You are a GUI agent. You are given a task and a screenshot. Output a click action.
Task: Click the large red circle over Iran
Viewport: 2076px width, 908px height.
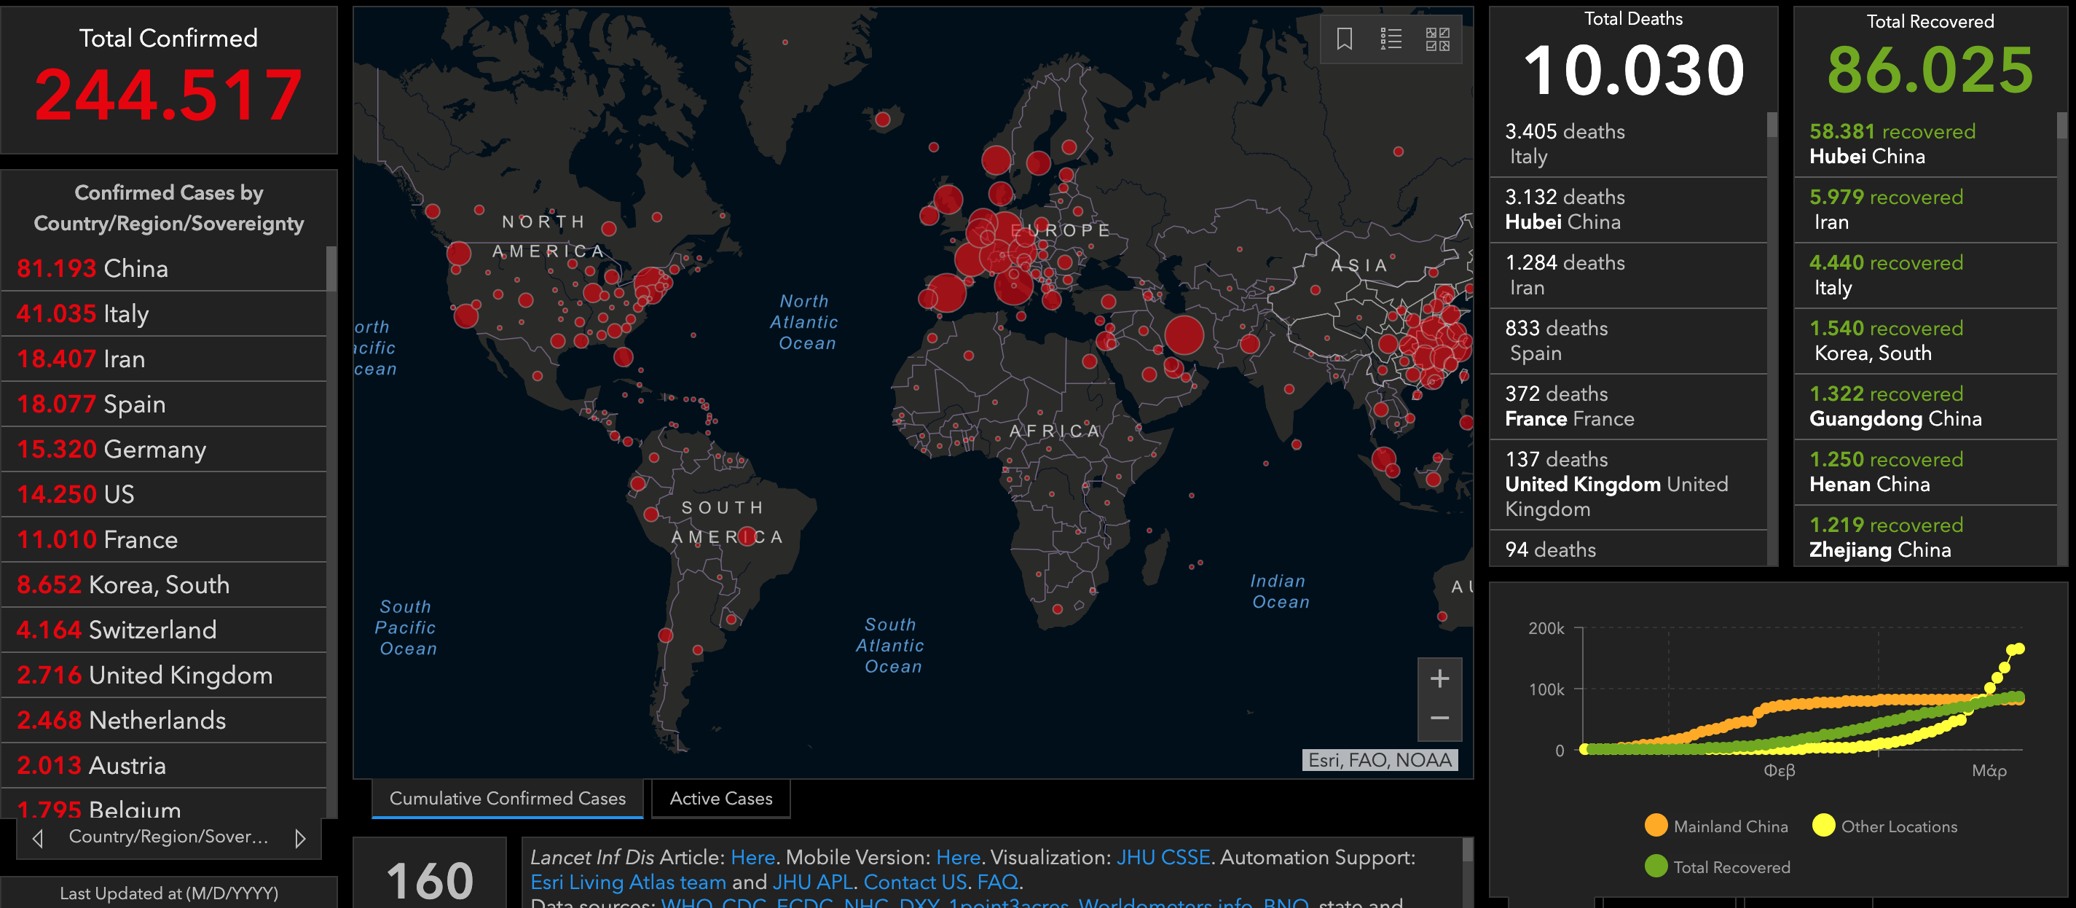pos(1184,334)
